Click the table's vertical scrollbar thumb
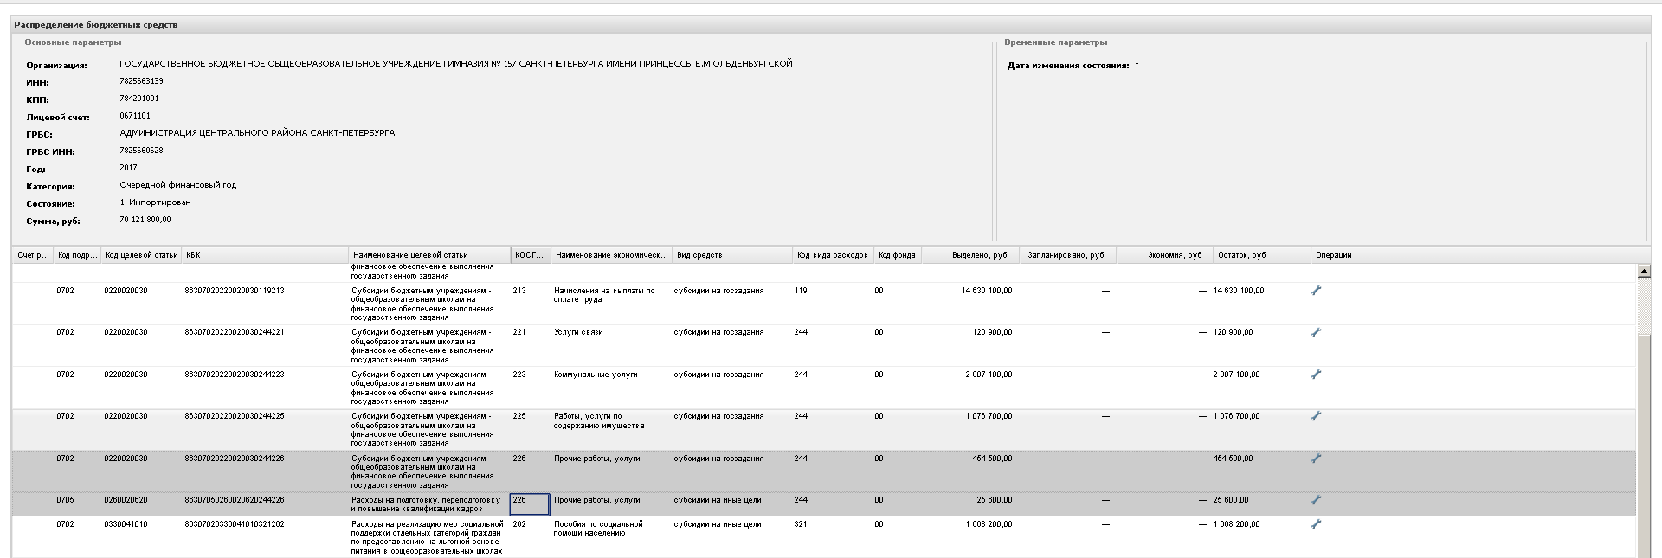1662x558 pixels. coord(1645,446)
